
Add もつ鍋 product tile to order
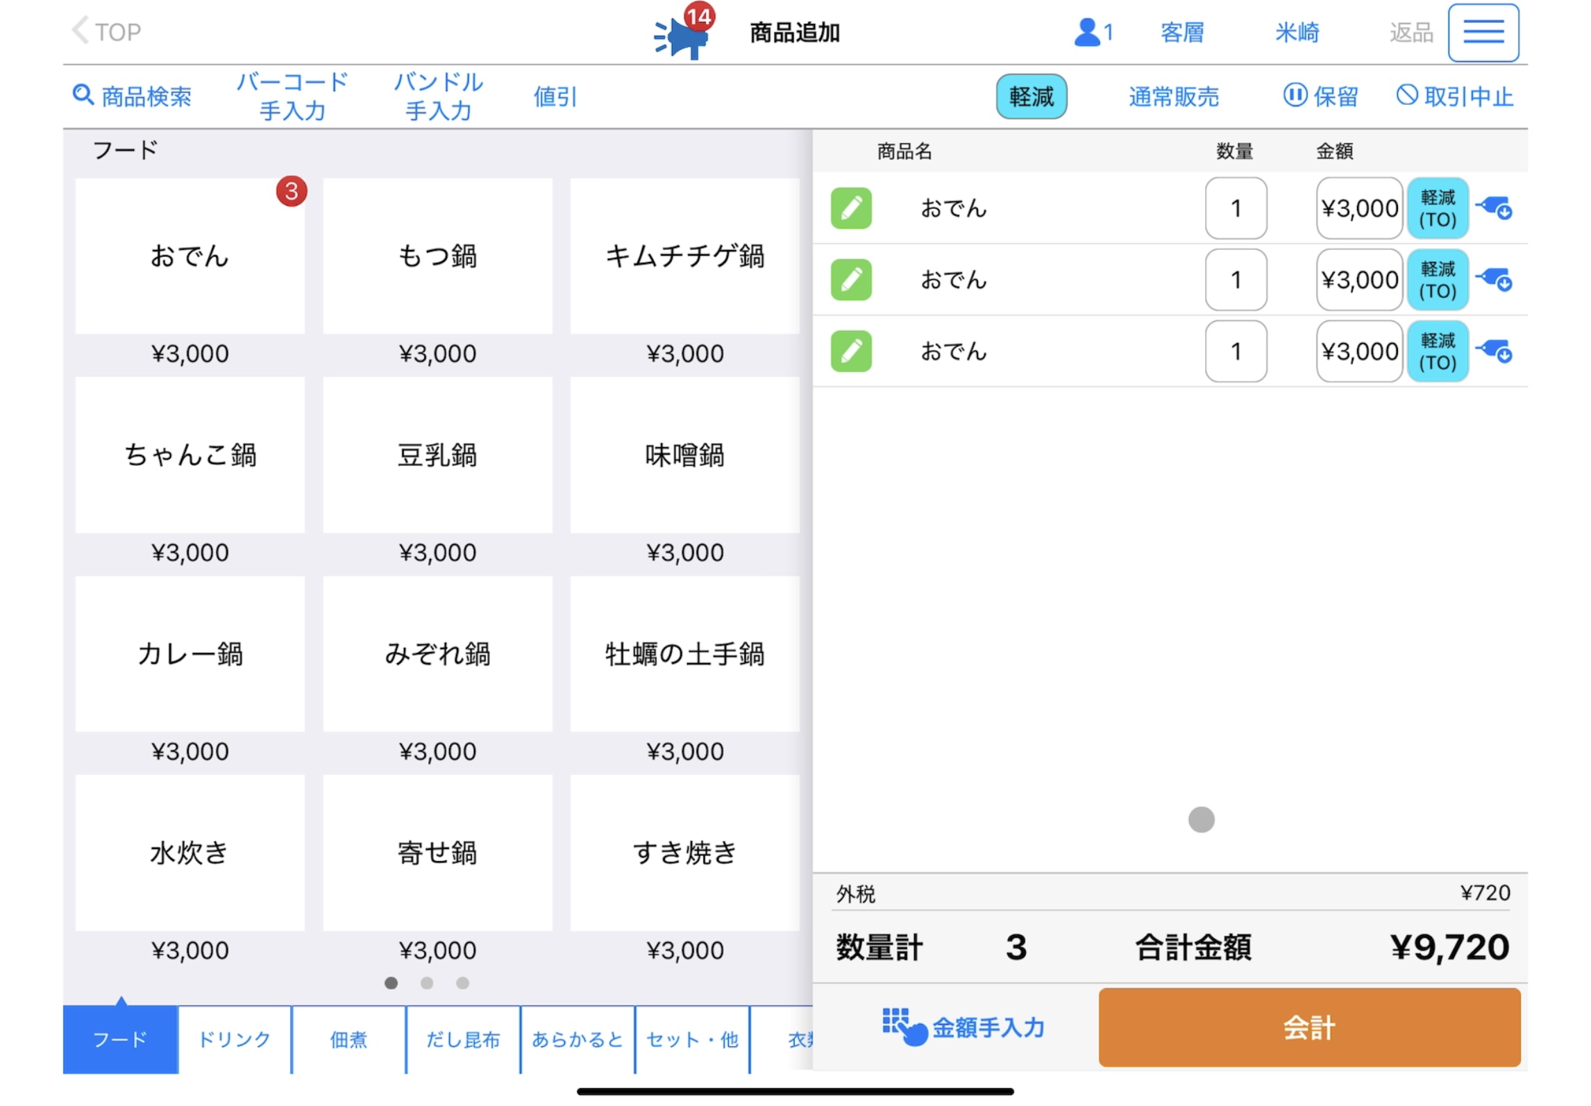pos(437,257)
